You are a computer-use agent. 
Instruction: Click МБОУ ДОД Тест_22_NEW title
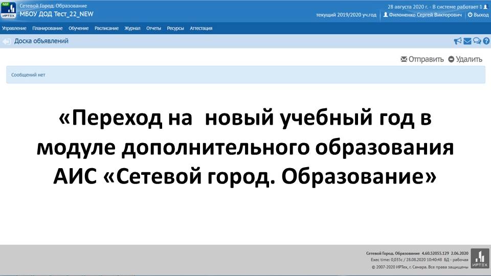point(56,14)
